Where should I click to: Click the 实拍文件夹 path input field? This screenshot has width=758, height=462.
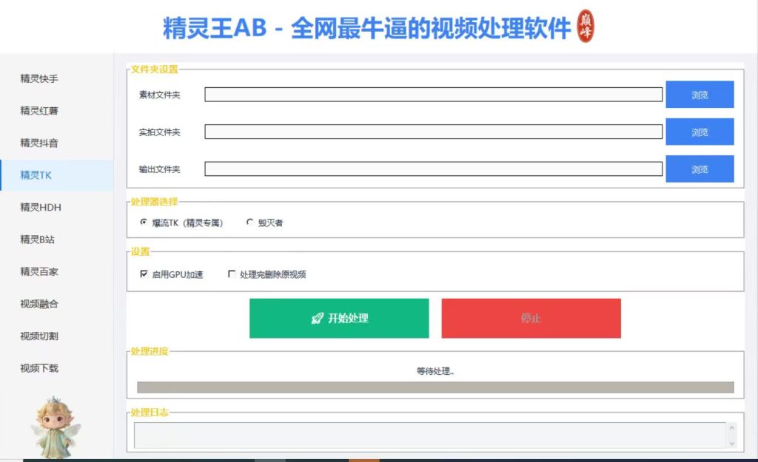(433, 132)
